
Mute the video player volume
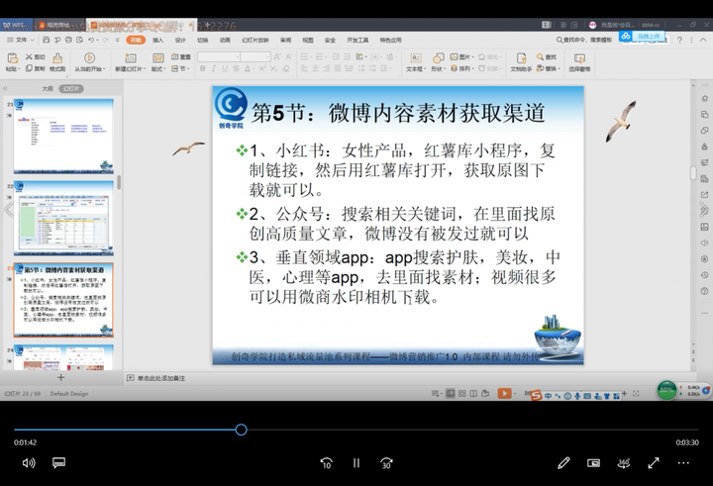(x=29, y=463)
